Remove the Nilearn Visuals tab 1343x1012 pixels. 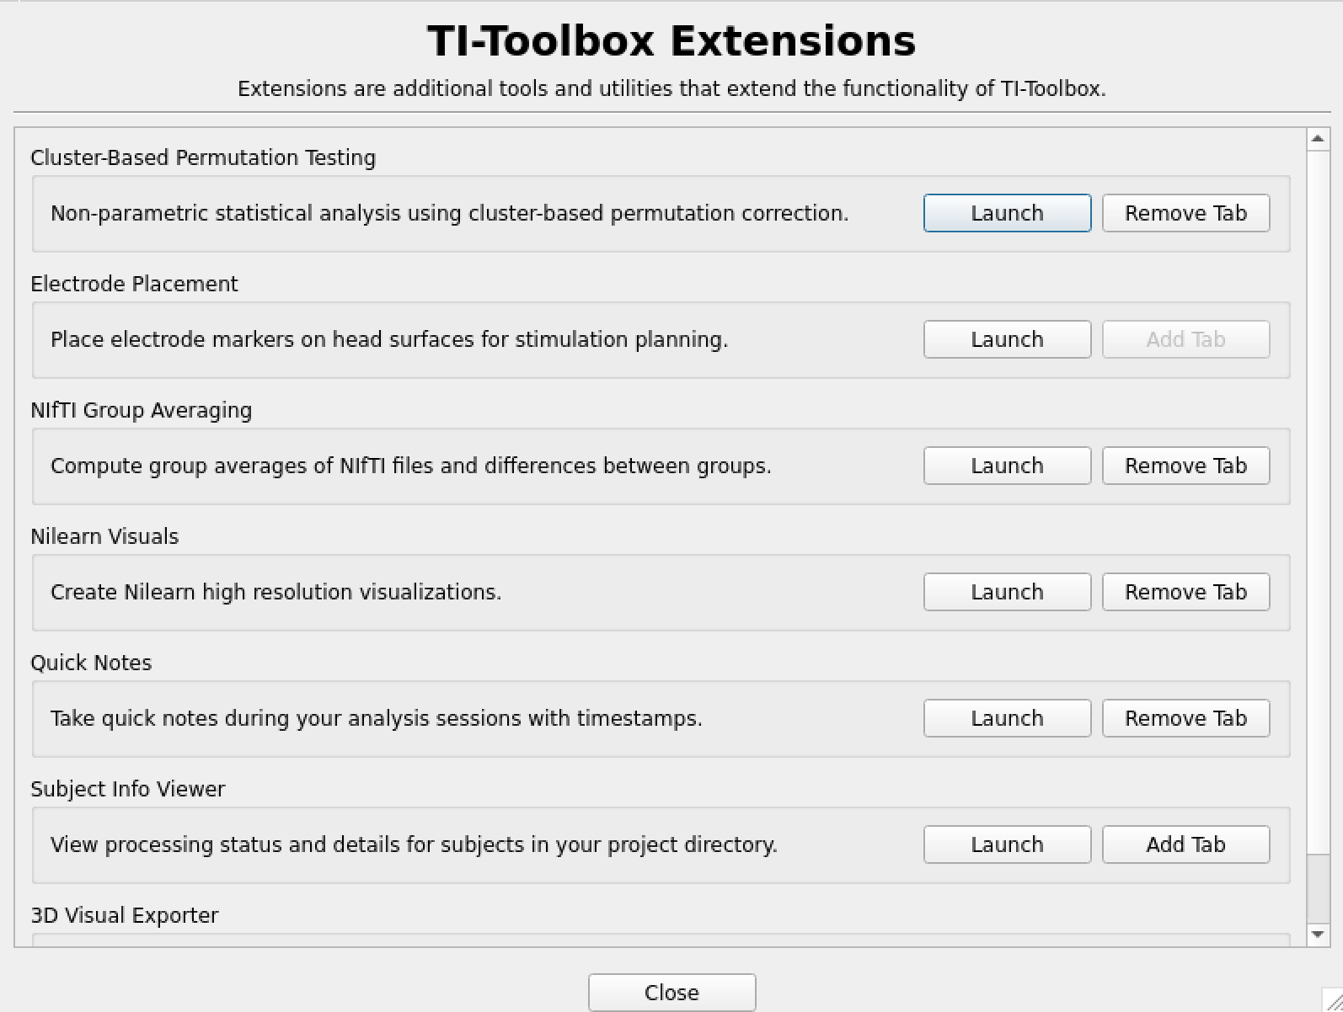coord(1185,591)
